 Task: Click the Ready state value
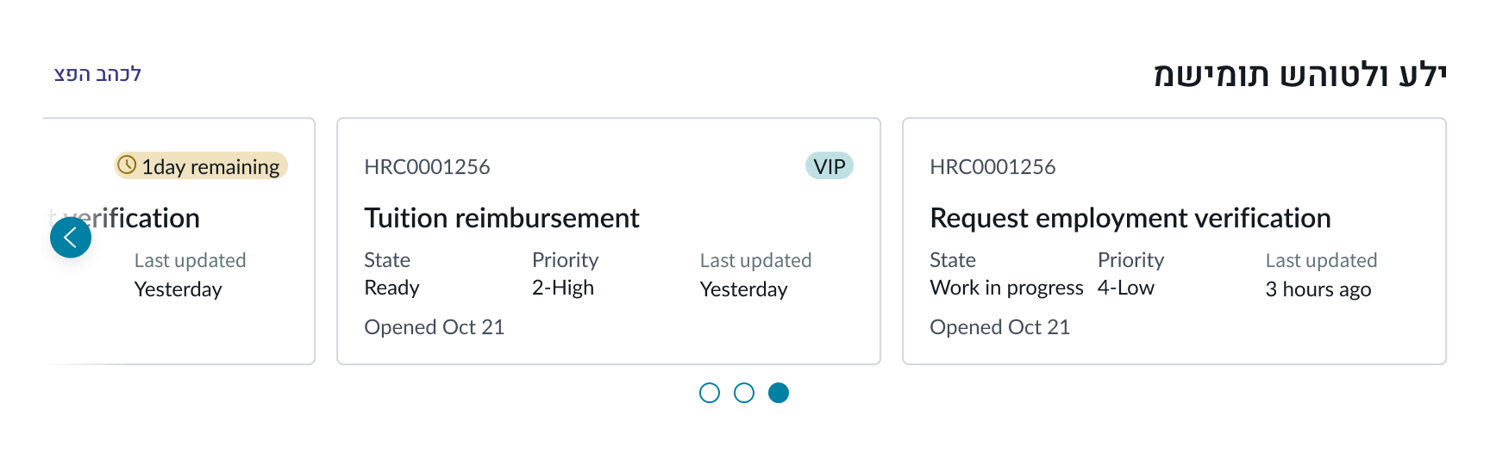point(391,288)
